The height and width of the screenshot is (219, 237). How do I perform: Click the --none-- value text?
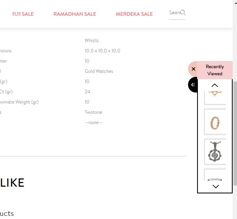[93, 122]
